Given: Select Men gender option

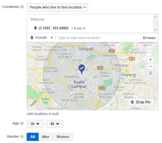Looking at the screenshot, I should [x=46, y=137].
